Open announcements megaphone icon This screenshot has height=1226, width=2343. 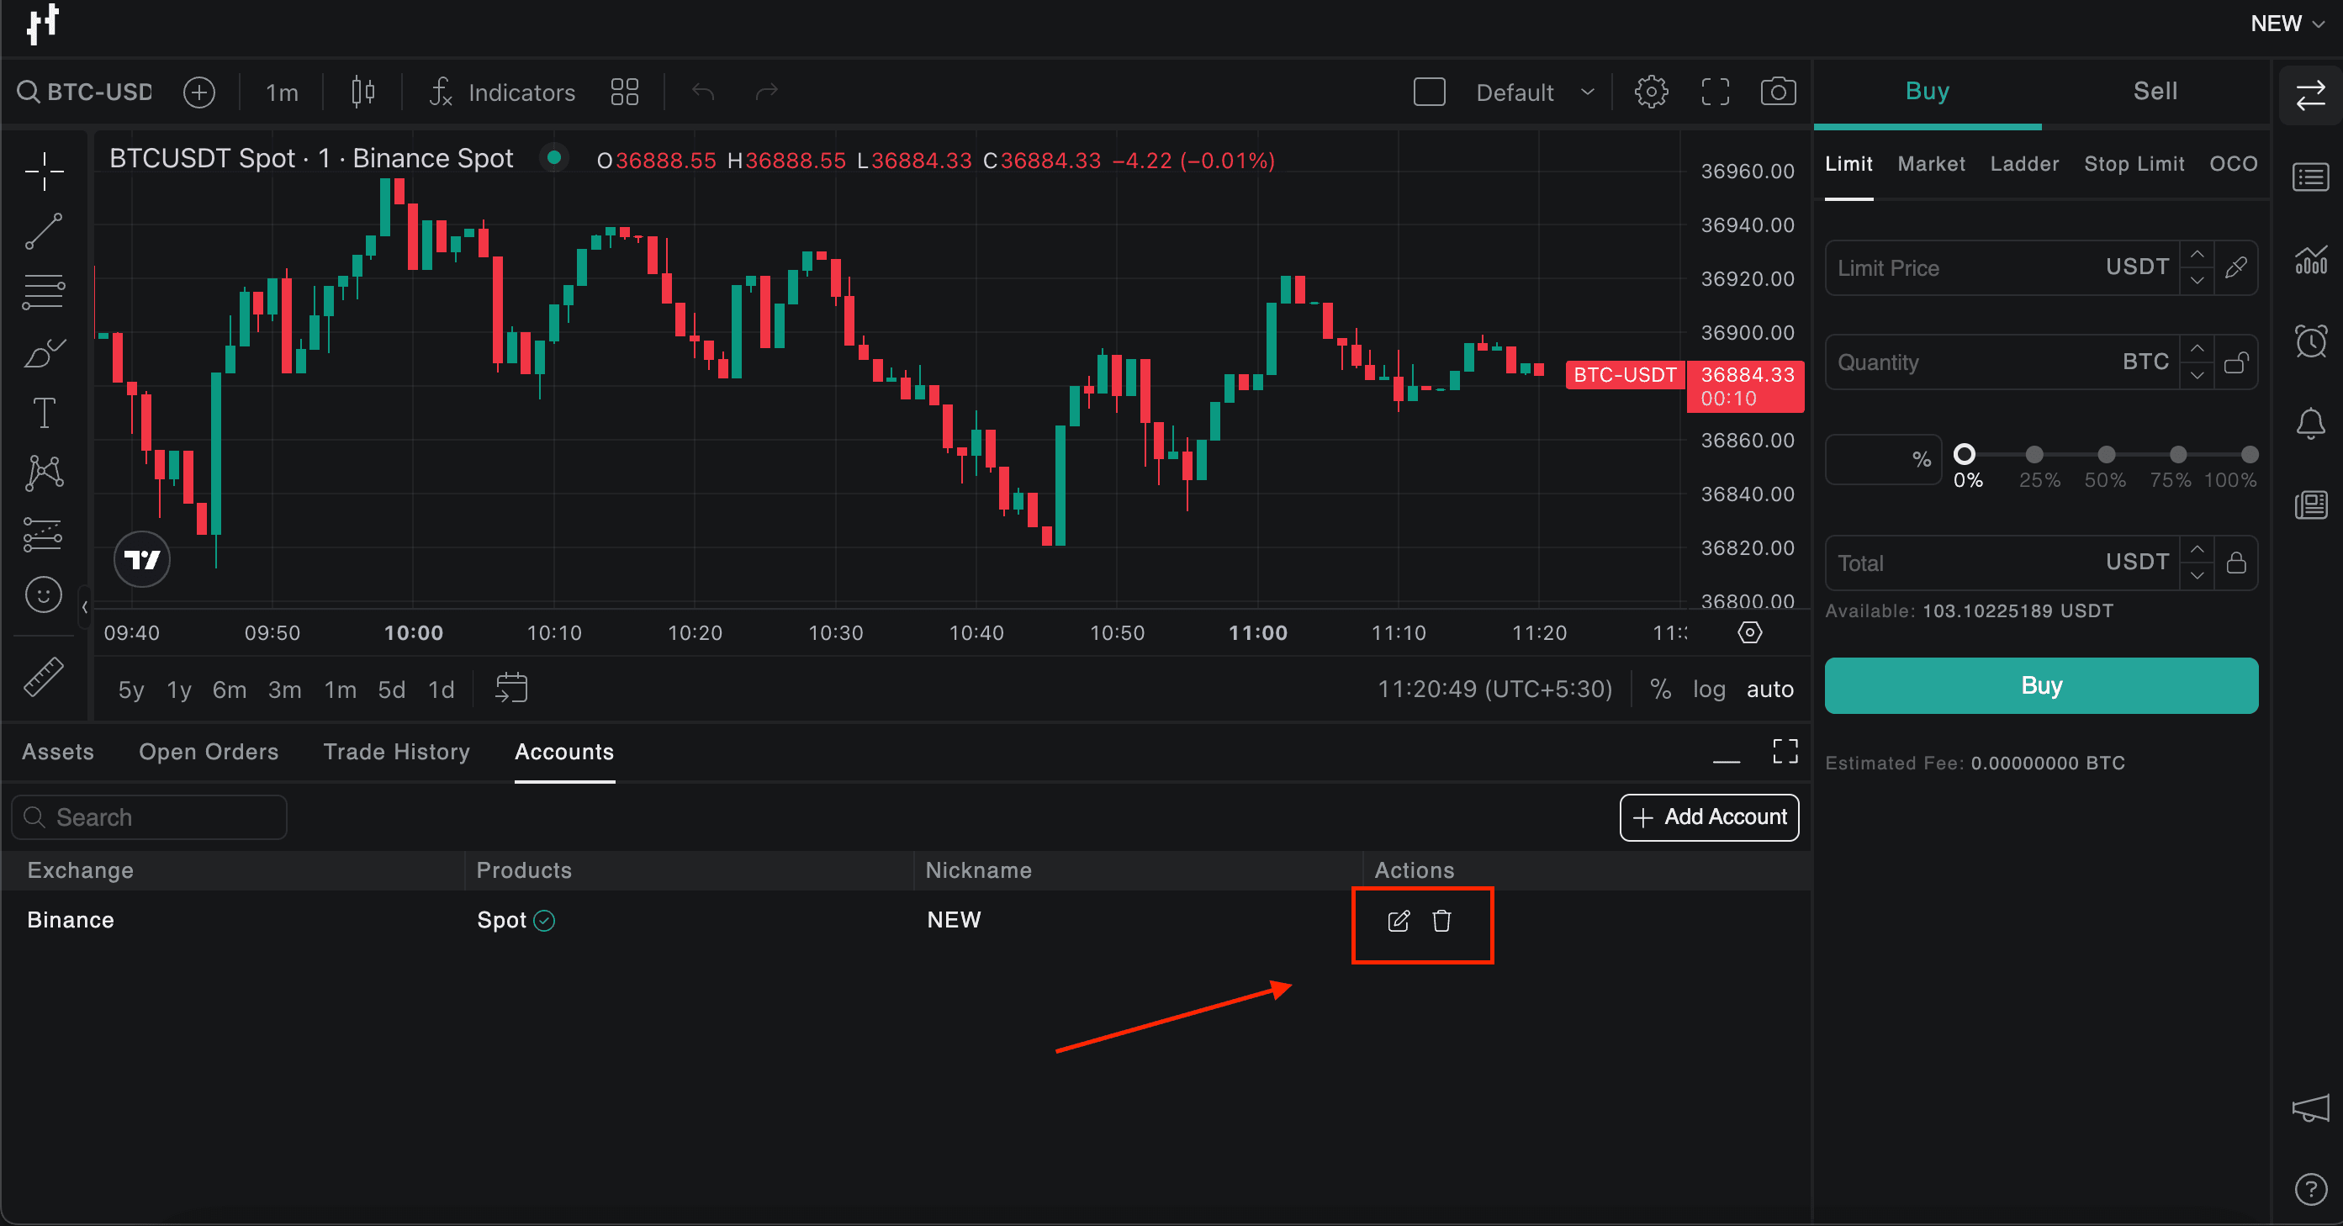[2310, 1107]
